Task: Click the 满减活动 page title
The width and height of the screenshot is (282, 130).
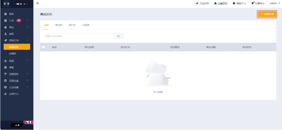Action: click(x=46, y=14)
